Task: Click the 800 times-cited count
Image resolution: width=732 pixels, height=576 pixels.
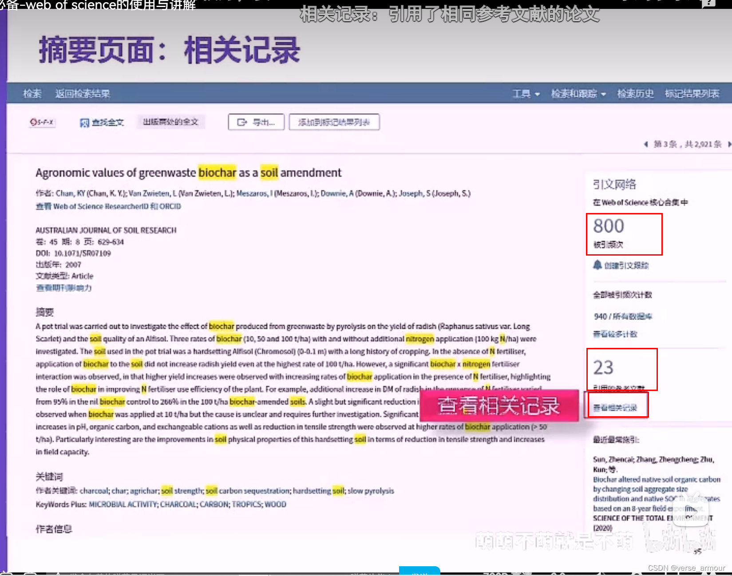Action: click(609, 226)
